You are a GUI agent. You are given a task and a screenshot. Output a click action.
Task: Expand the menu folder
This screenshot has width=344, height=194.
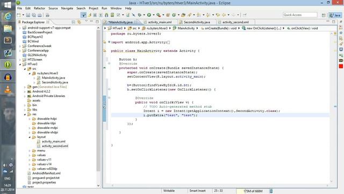click(x=30, y=151)
